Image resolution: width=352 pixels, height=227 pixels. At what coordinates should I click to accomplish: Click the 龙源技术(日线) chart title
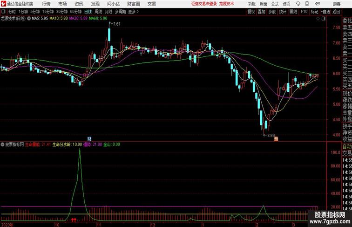click(13, 19)
